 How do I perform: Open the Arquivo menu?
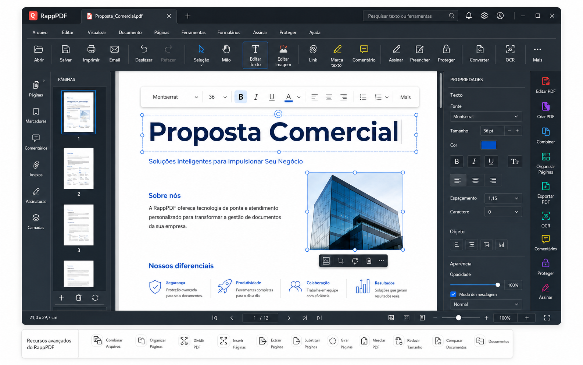click(40, 32)
